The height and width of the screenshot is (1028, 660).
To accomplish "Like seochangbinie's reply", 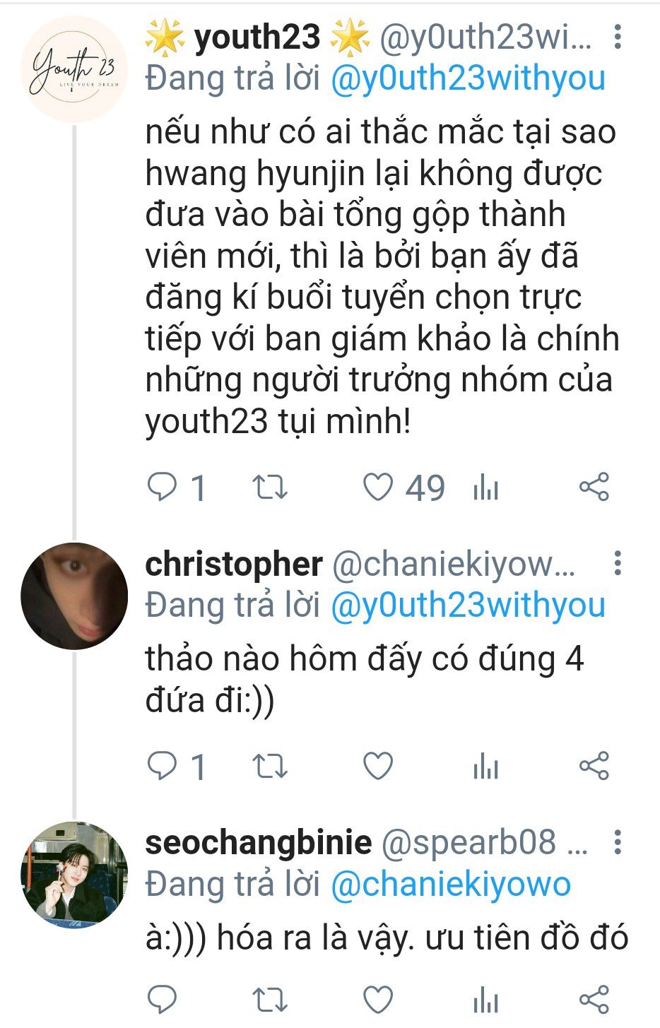I will pyautogui.click(x=378, y=1000).
